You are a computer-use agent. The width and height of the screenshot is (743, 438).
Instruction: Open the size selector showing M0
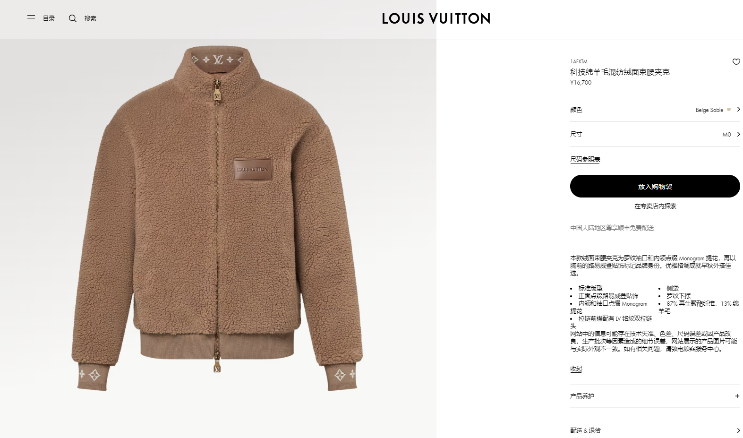coord(655,134)
